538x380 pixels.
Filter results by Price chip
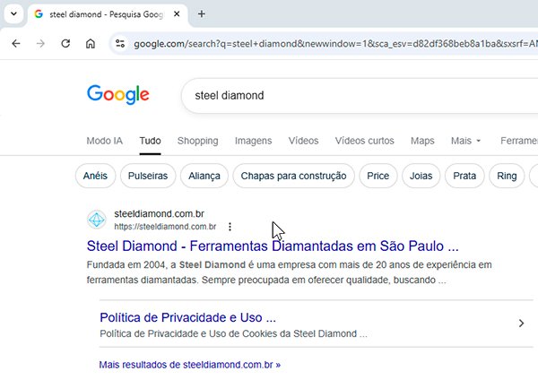click(378, 176)
